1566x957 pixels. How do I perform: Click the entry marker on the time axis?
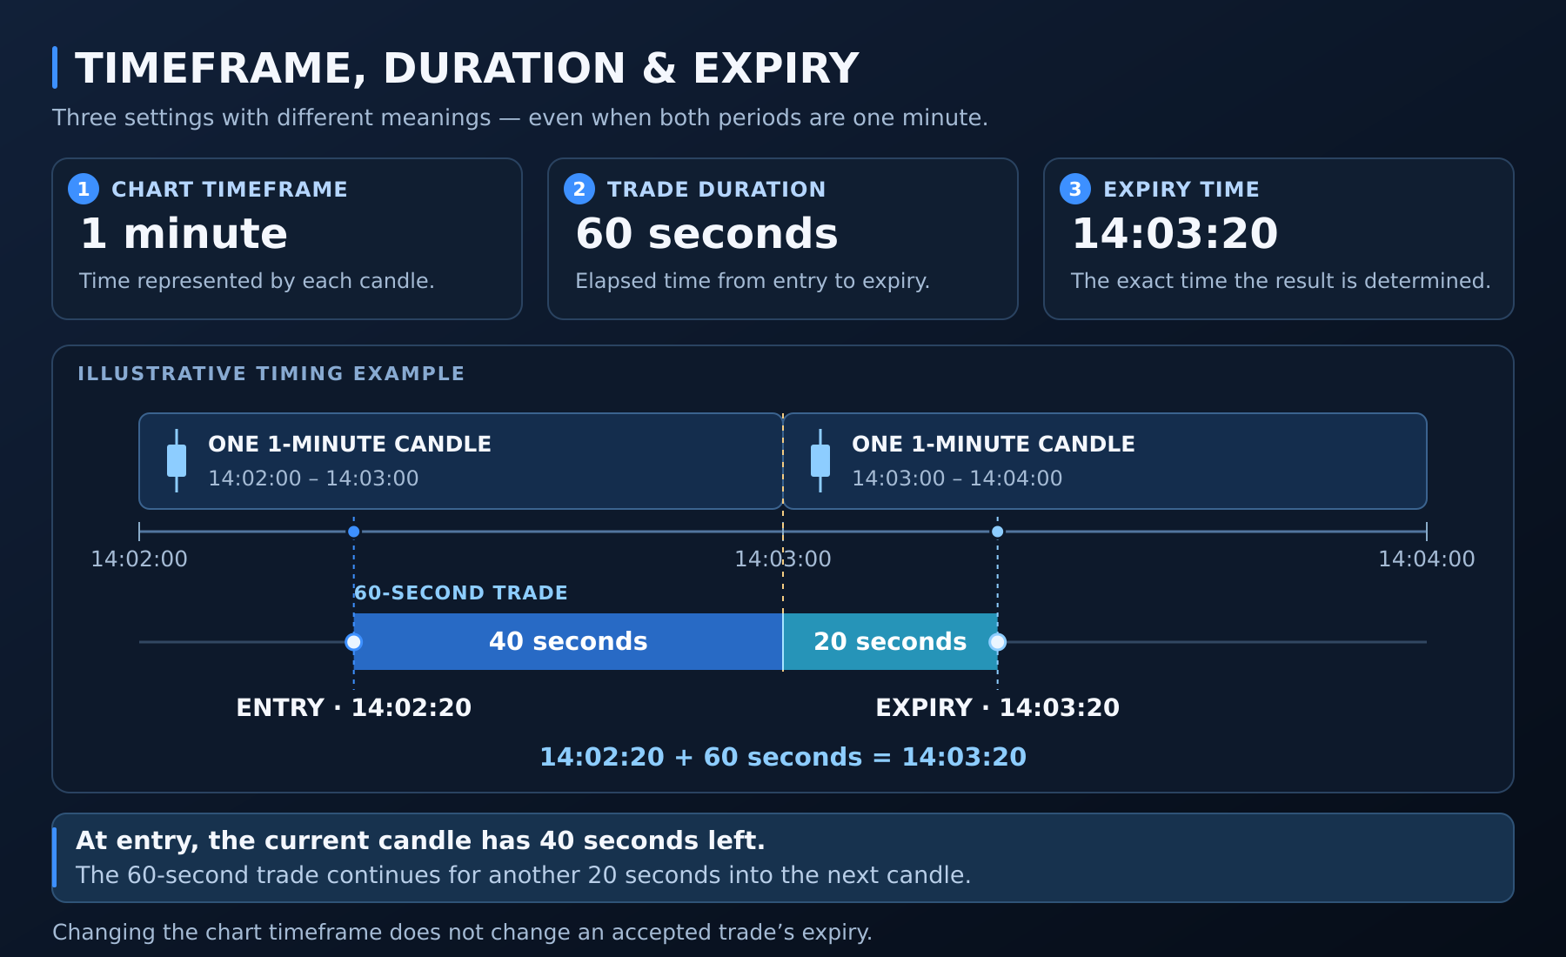353,532
